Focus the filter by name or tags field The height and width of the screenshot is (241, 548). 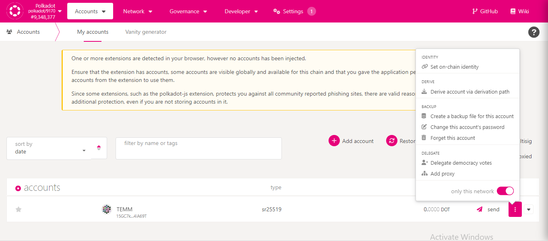pos(199,148)
